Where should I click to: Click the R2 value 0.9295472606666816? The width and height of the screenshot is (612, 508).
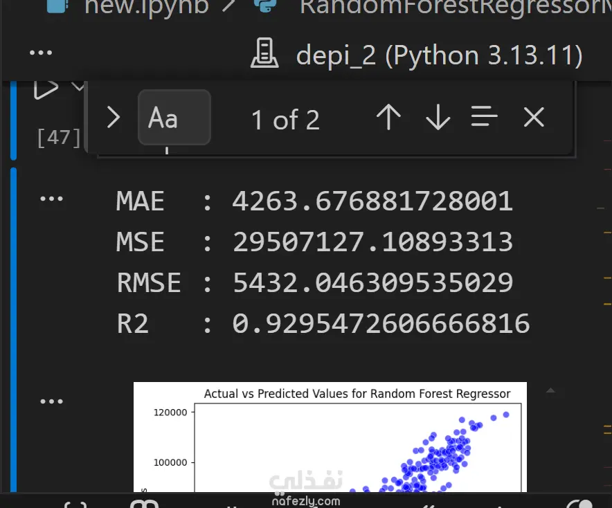[381, 324]
